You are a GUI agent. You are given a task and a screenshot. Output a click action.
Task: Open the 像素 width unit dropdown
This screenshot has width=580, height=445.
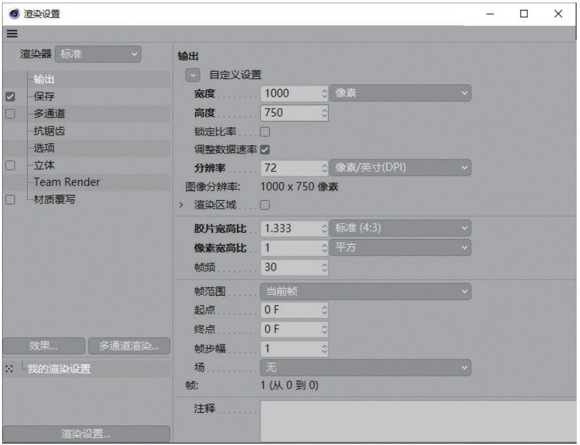(400, 93)
